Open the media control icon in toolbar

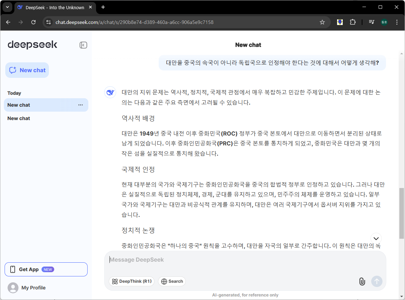pos(372,22)
